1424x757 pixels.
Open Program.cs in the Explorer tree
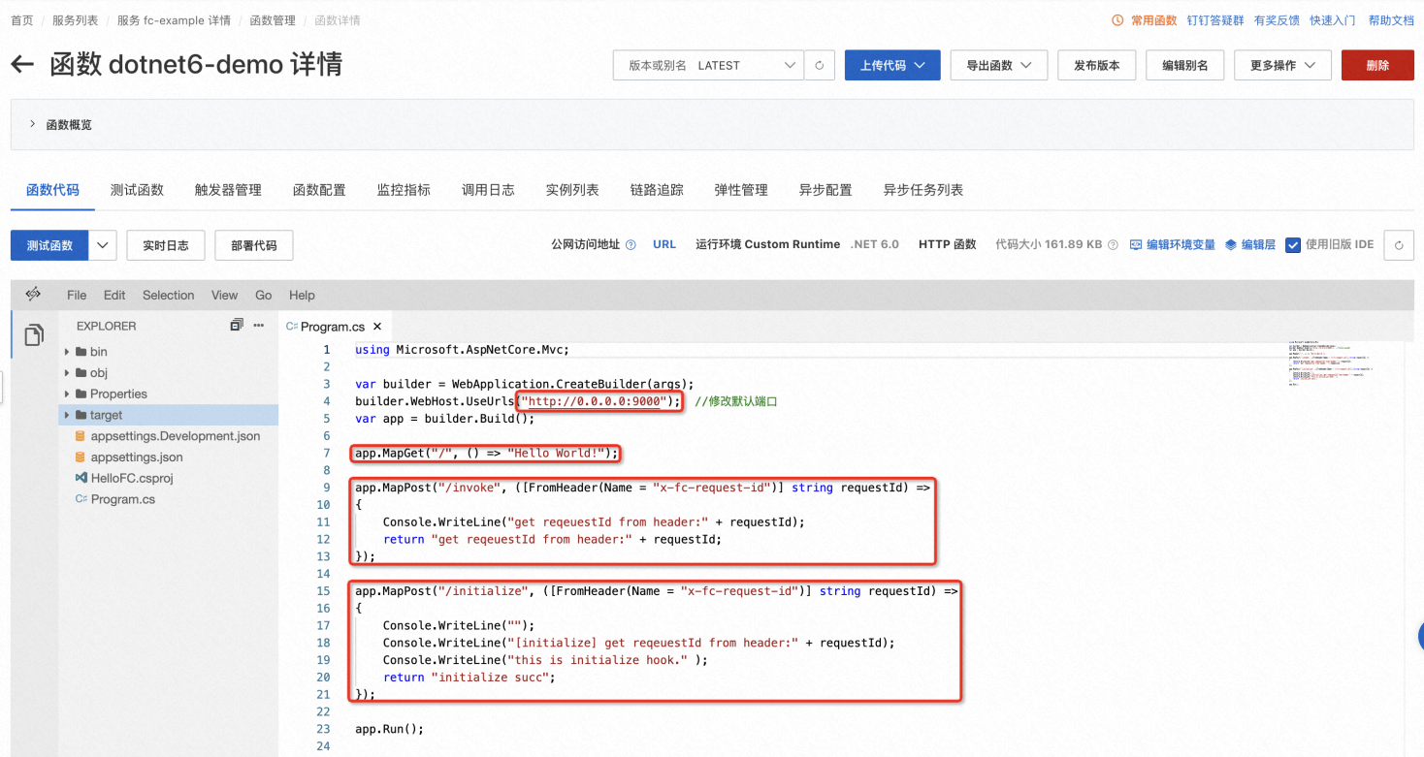[x=122, y=499]
